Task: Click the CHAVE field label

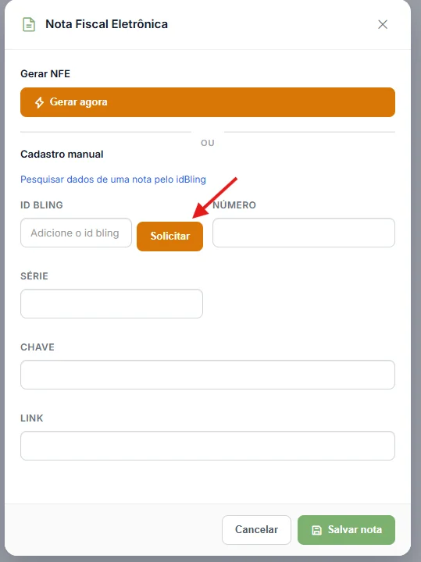Action: pos(37,347)
